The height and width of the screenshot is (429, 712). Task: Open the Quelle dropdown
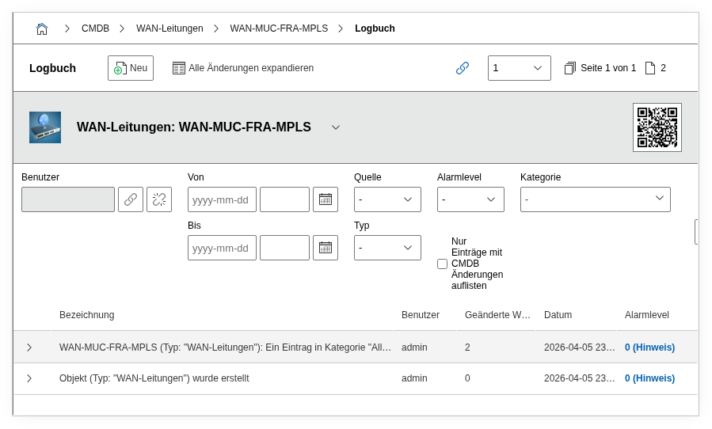tap(387, 199)
